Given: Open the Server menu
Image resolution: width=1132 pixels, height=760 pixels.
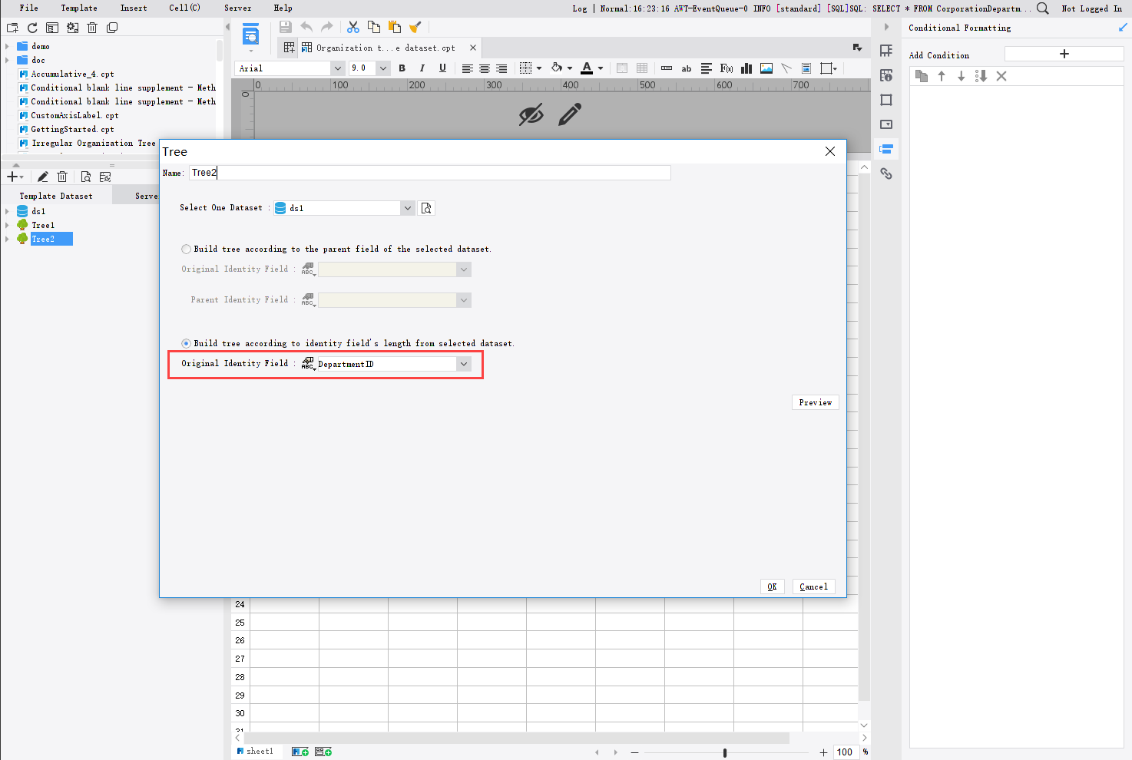Looking at the screenshot, I should pos(237,8).
